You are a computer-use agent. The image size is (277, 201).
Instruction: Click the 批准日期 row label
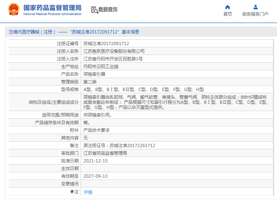(70, 161)
